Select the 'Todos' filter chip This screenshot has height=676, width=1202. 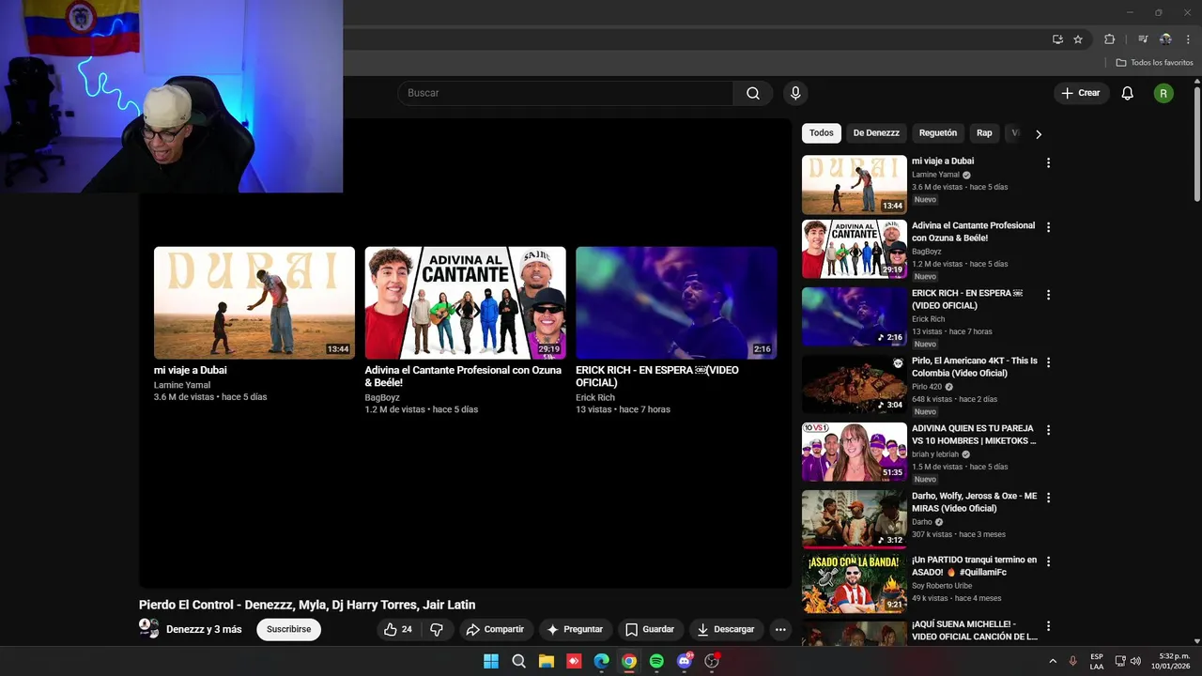(x=822, y=133)
